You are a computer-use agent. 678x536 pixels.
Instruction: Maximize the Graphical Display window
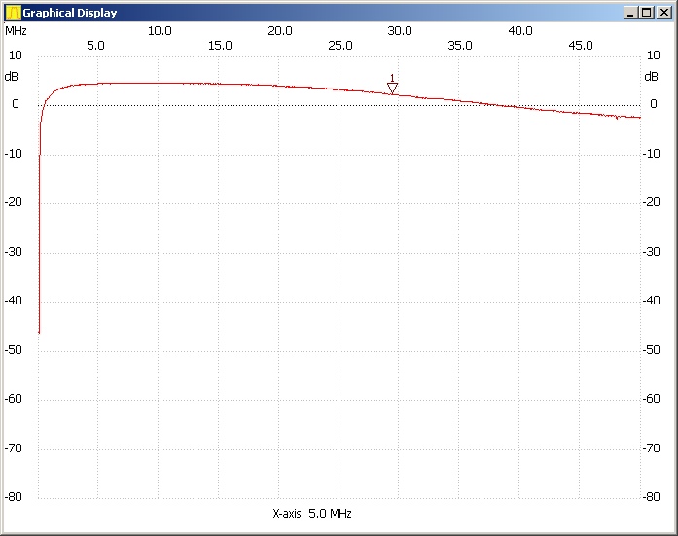pos(646,13)
